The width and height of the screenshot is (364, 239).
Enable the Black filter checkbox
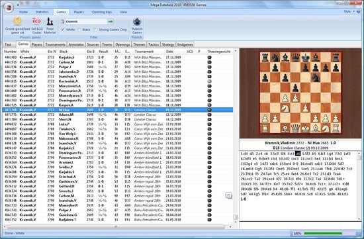(x=79, y=30)
